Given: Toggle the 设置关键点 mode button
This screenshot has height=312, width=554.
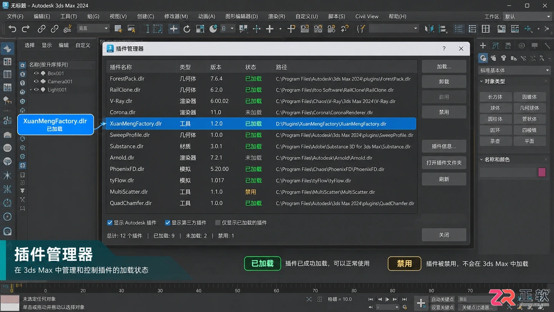Looking at the screenshot, I should coord(442,307).
